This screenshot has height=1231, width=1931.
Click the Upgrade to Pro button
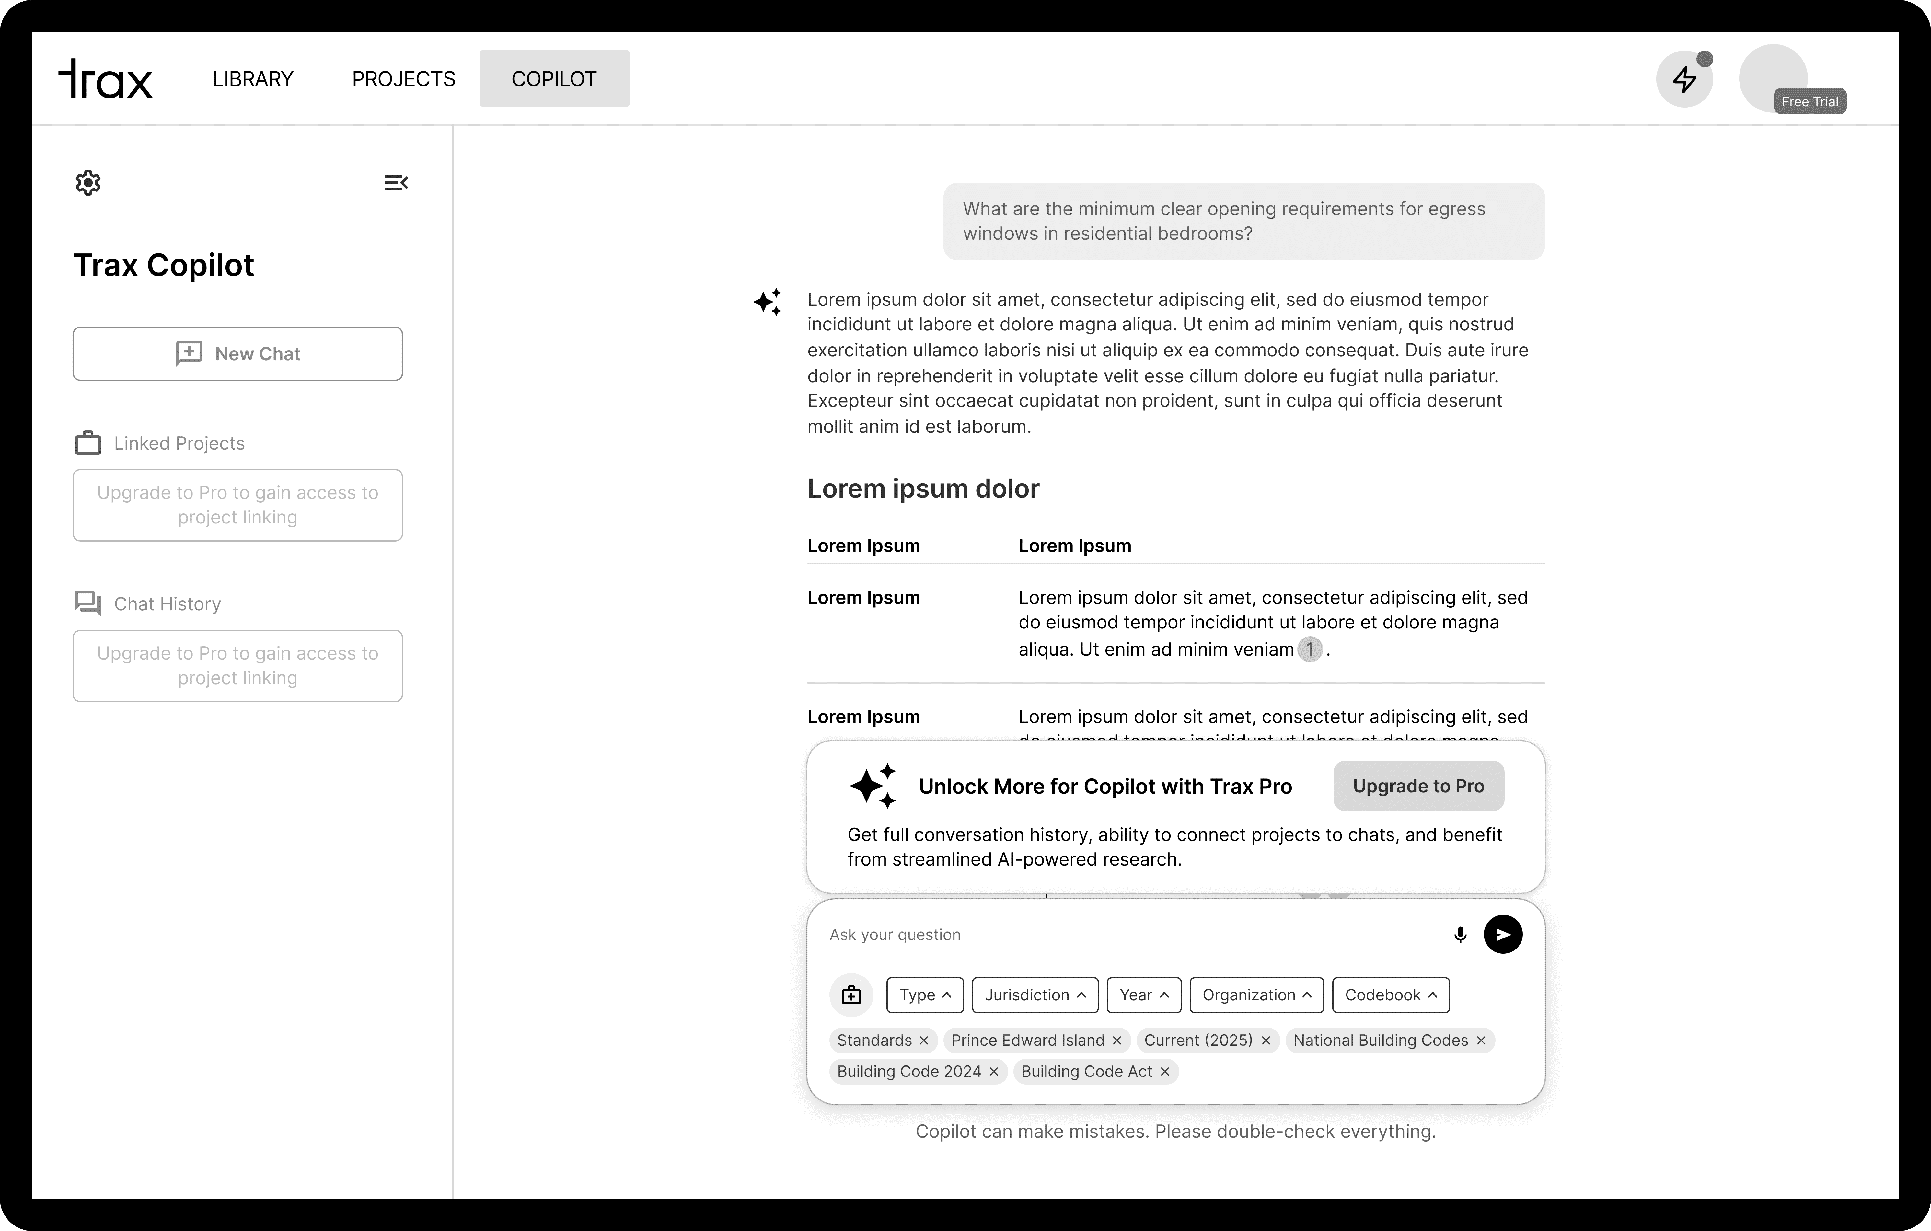1418,786
